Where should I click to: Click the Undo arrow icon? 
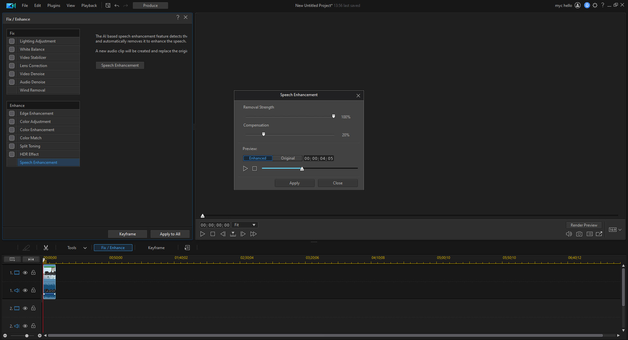pyautogui.click(x=117, y=5)
